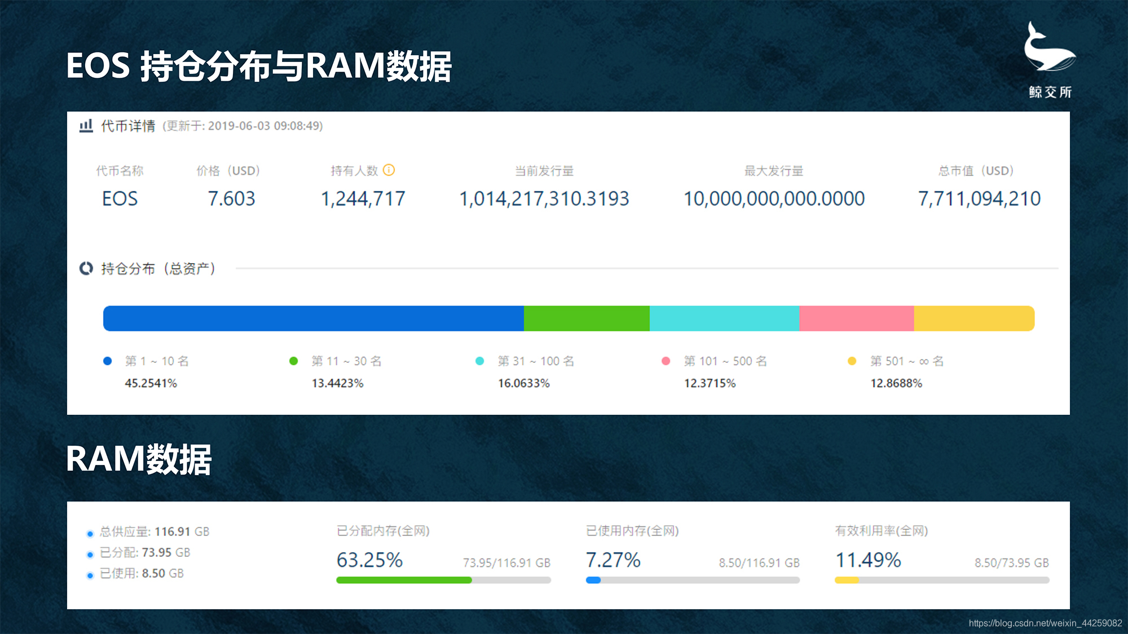The height and width of the screenshot is (634, 1128).
Task: Click max supply 10,000,000,000.0000
Action: pos(774,198)
